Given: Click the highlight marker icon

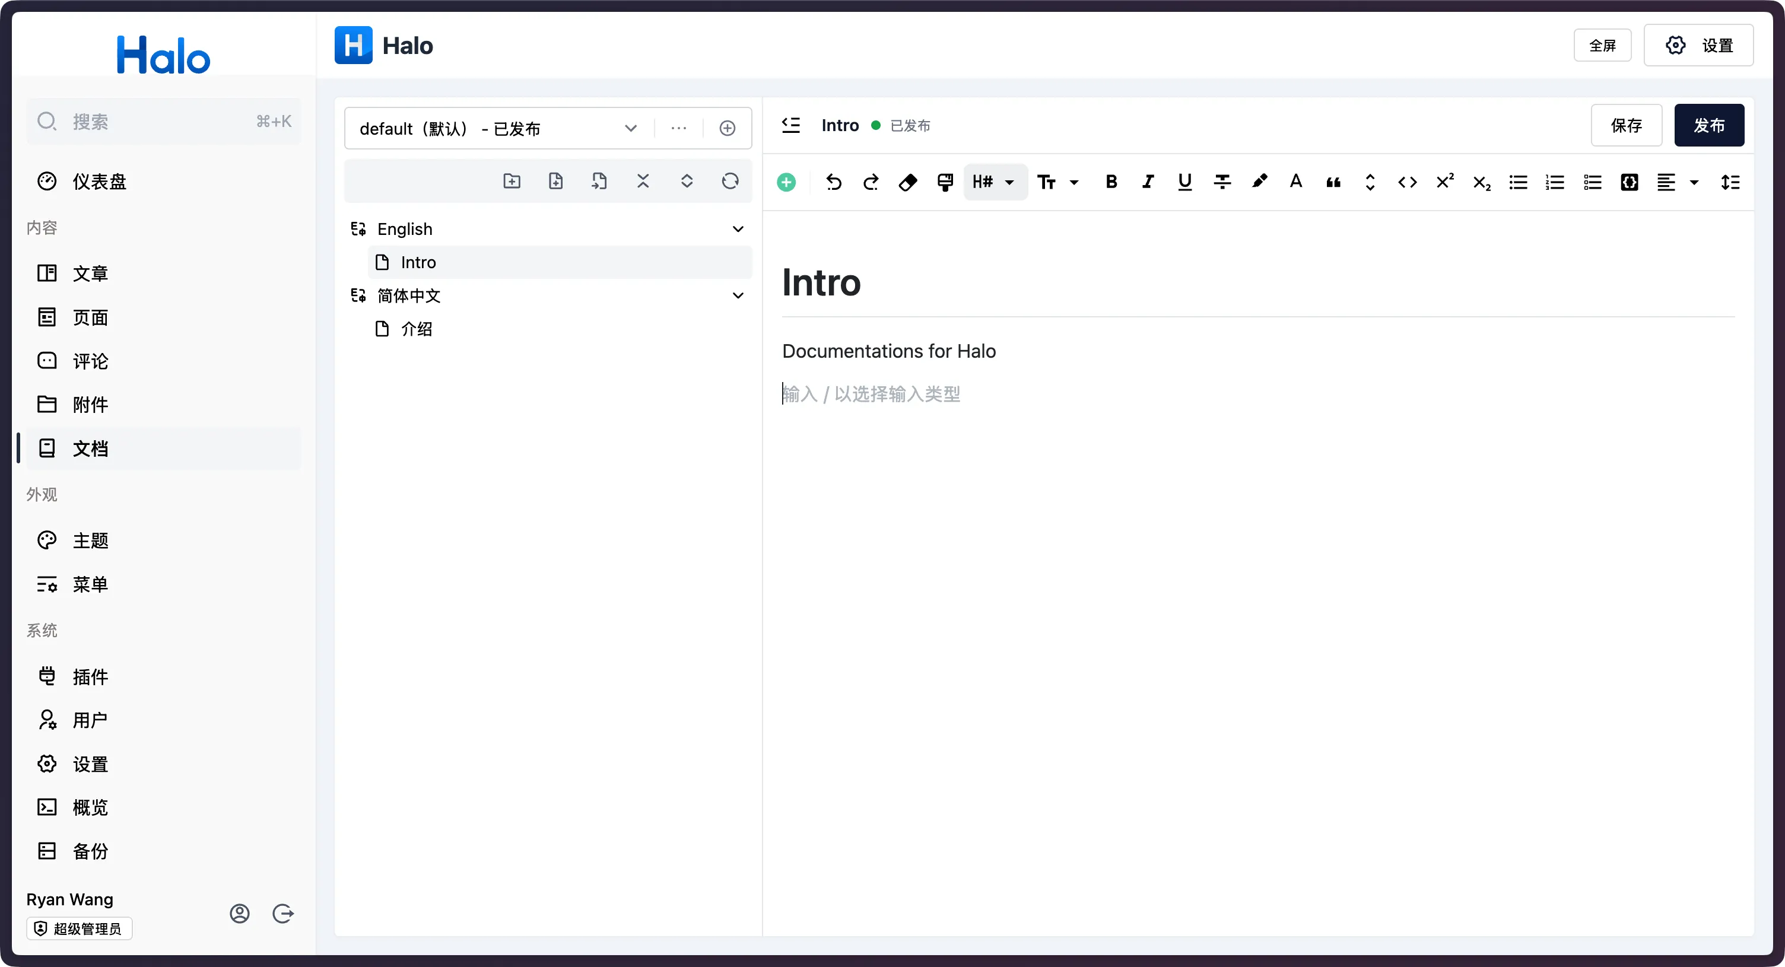Looking at the screenshot, I should click(1259, 182).
